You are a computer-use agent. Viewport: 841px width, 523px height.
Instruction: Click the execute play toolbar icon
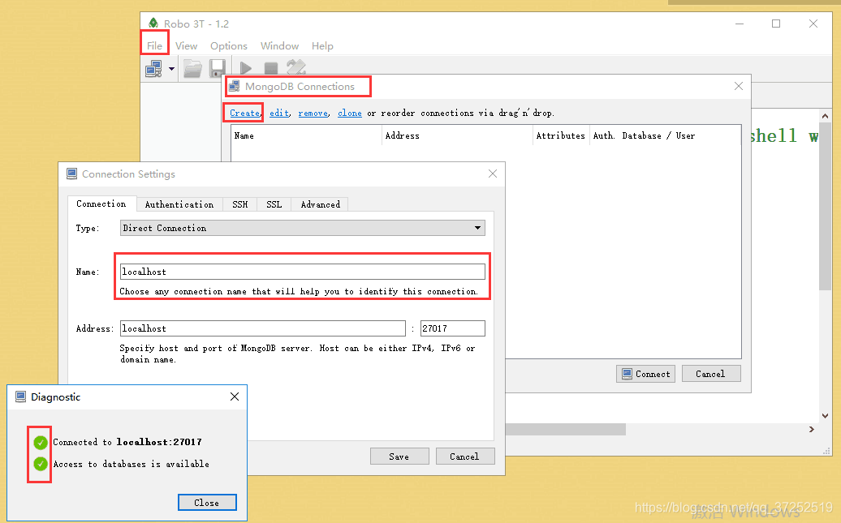[x=246, y=68]
